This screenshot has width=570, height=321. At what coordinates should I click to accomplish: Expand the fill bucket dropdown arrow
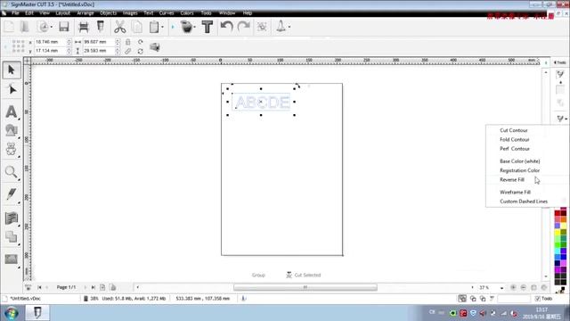click(x=195, y=27)
